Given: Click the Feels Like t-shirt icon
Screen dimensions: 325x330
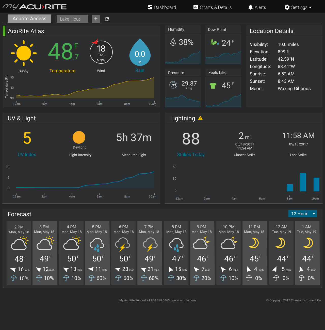Looking at the screenshot, I should 213,86.
